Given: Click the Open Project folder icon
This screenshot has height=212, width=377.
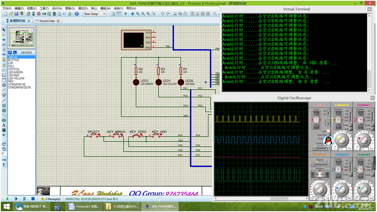Looking at the screenshot, I should [x=11, y=14].
